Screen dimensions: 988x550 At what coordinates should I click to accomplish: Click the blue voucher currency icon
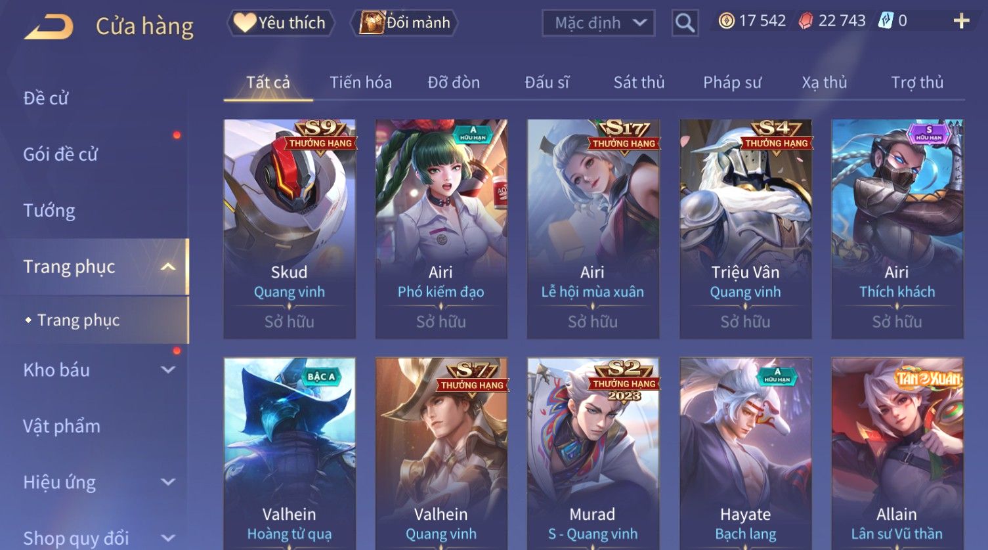(886, 21)
